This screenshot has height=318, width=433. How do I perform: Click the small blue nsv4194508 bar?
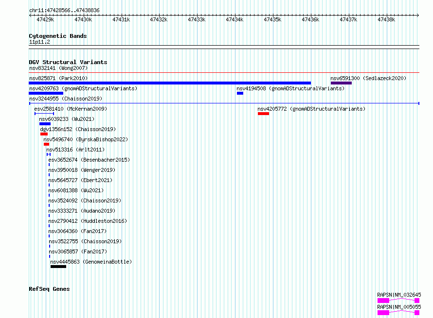point(240,93)
